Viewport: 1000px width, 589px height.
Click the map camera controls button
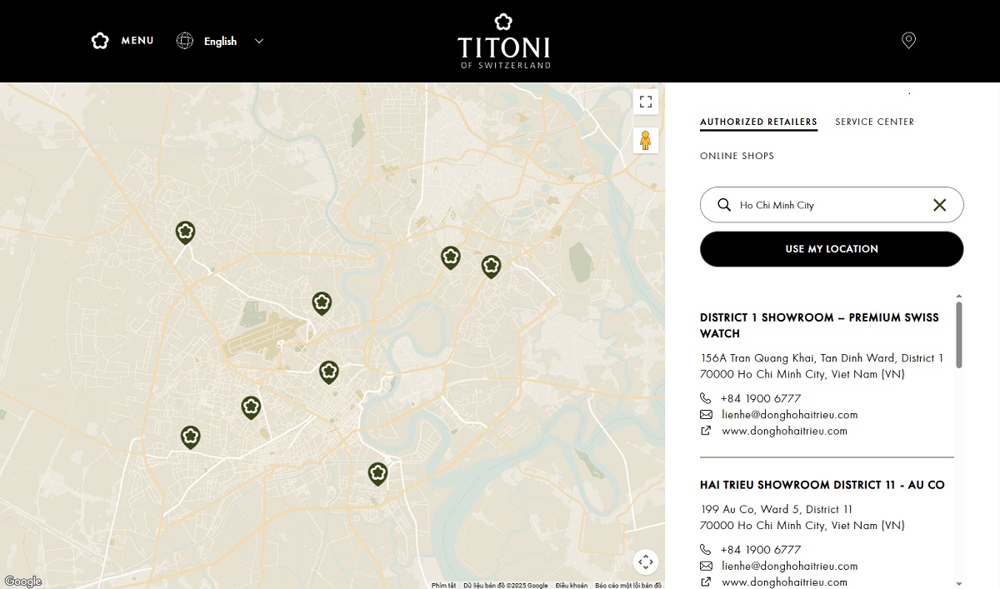tap(646, 562)
